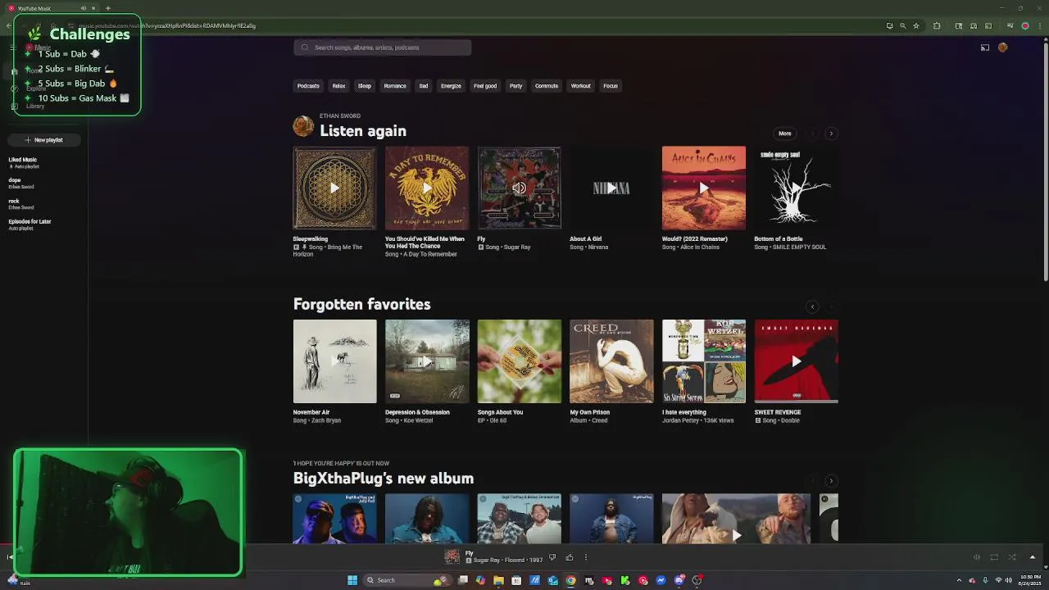Open more options for playing song
The height and width of the screenshot is (590, 1049).
[x=585, y=557]
